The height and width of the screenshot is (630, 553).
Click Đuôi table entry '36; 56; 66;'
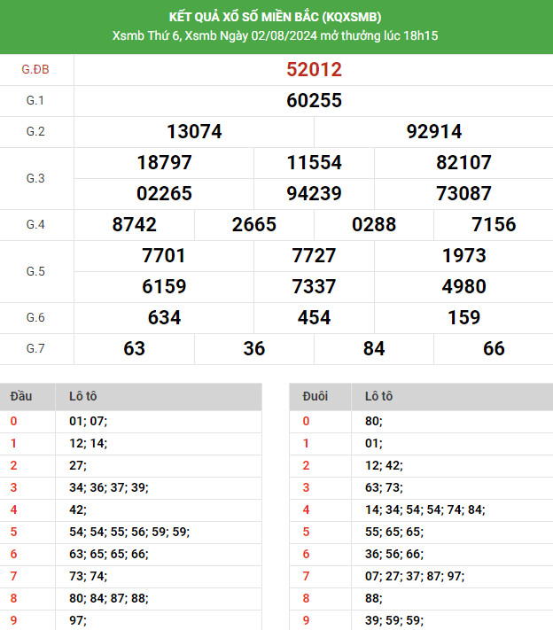click(394, 554)
